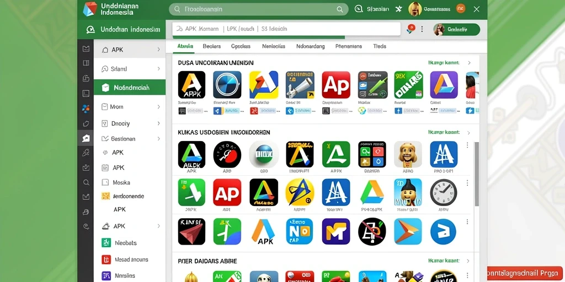Open the orange-blue A icon with APK text
Viewport: 565px width, 282px height.
pos(263,232)
